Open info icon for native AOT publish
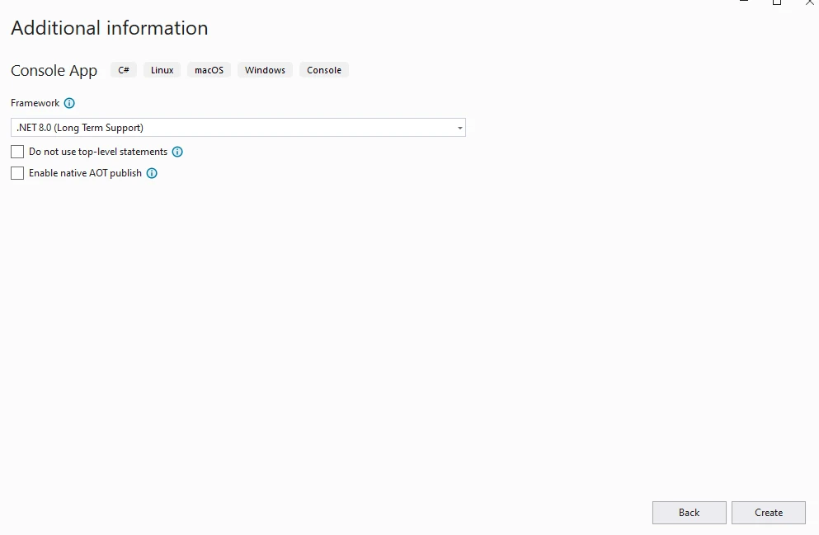This screenshot has width=819, height=535. (152, 173)
